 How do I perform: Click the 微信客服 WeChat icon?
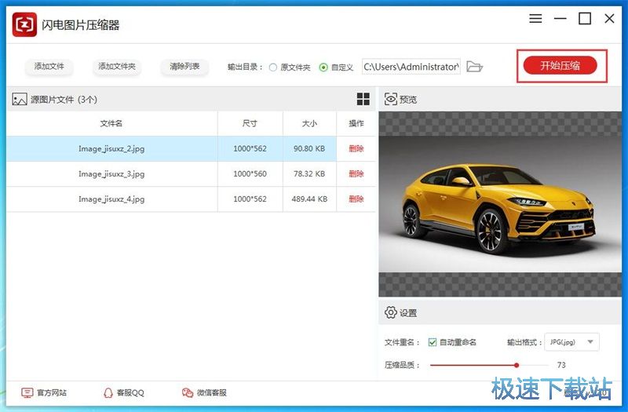188,393
